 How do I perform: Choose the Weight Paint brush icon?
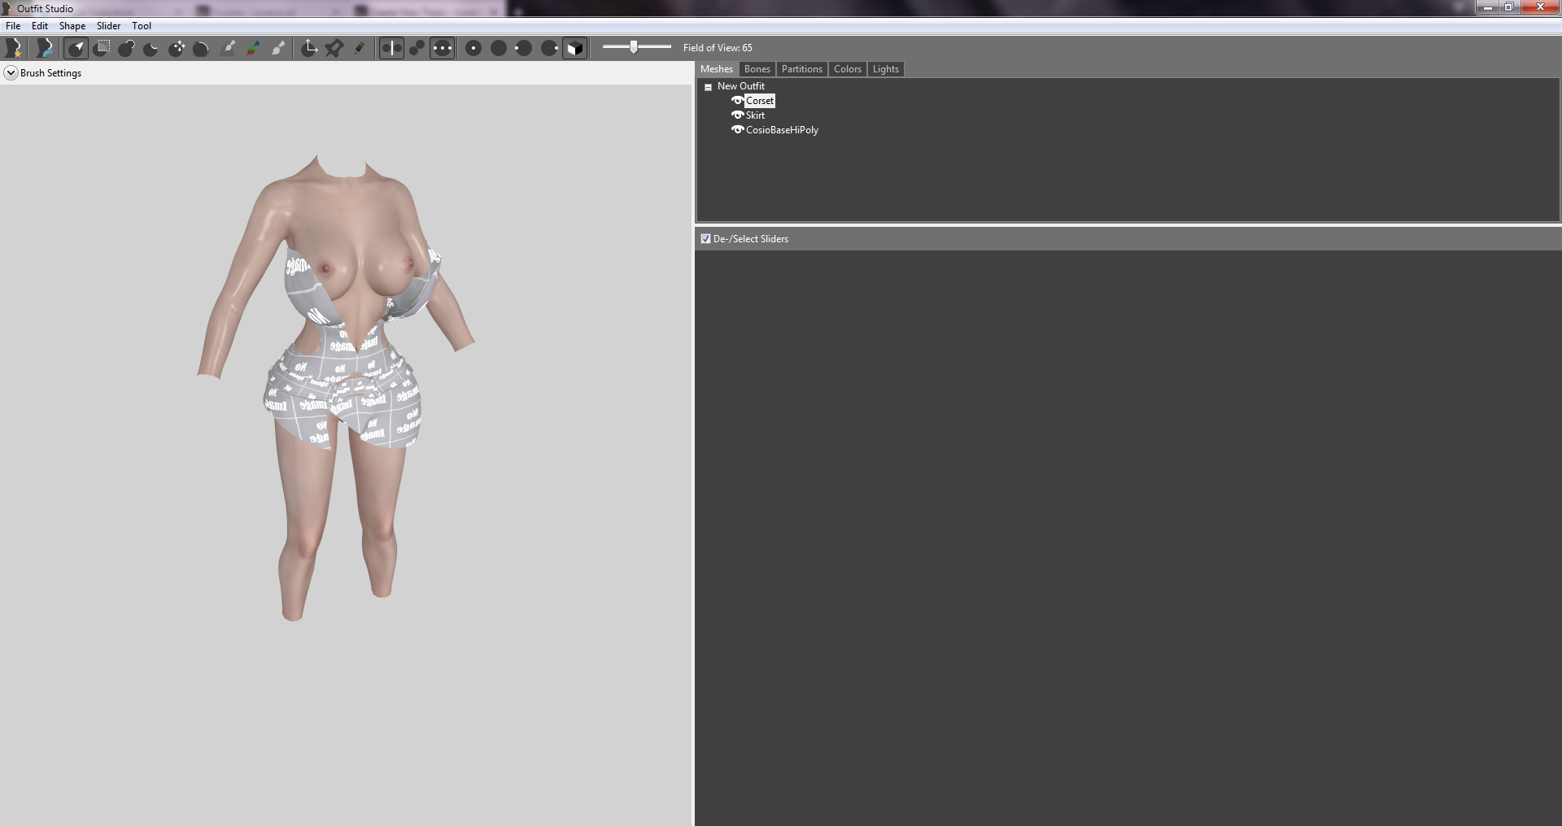pos(229,48)
